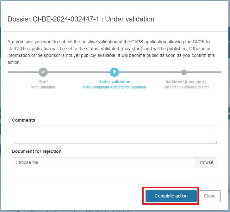Screen dimensions: 230x212
Task: Click the dossier title heading
Action: pos(81,19)
